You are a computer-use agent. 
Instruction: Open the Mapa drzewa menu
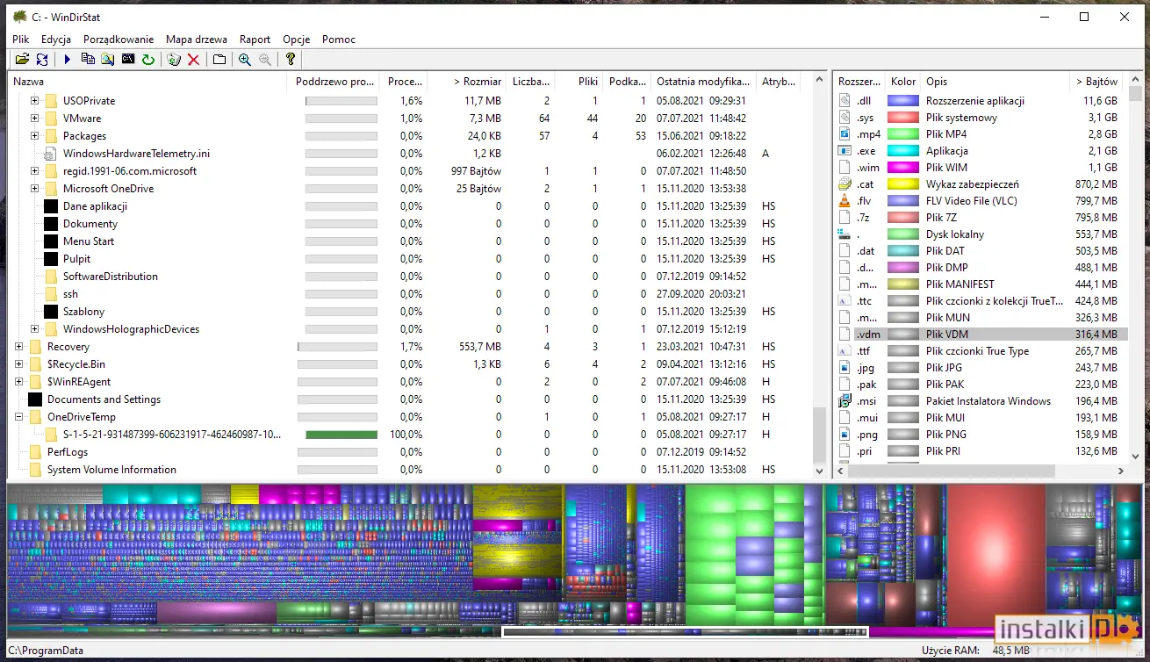[x=197, y=40]
